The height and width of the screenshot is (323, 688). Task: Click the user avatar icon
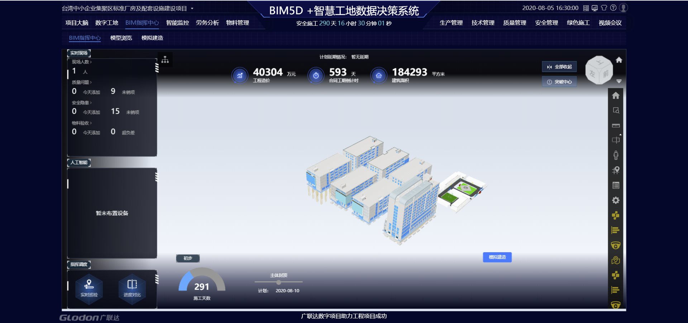(x=623, y=8)
